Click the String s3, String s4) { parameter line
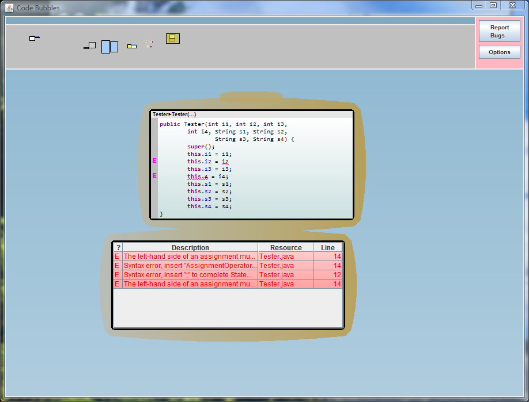This screenshot has height=402, width=529. coord(255,139)
